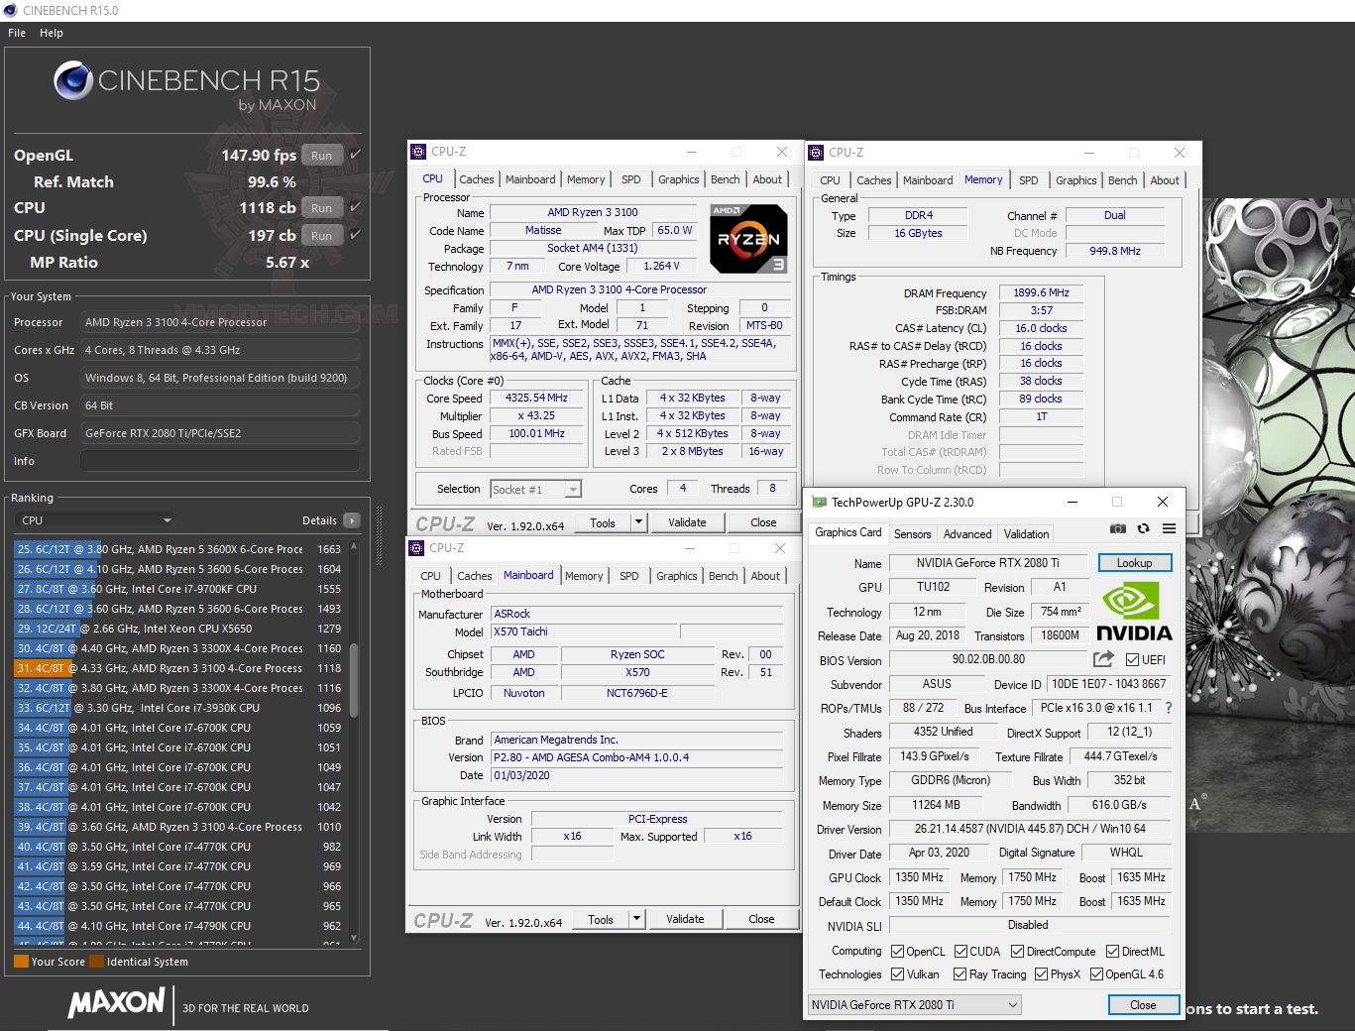Open Socket #1 selection dropdown
This screenshot has height=1031, width=1355.
[x=535, y=489]
